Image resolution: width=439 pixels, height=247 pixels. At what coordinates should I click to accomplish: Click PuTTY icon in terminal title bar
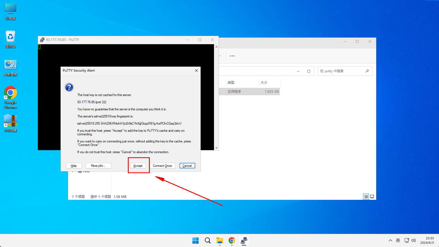[42, 40]
